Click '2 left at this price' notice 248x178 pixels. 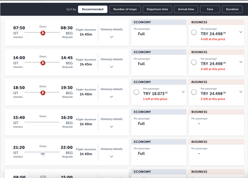point(213,99)
